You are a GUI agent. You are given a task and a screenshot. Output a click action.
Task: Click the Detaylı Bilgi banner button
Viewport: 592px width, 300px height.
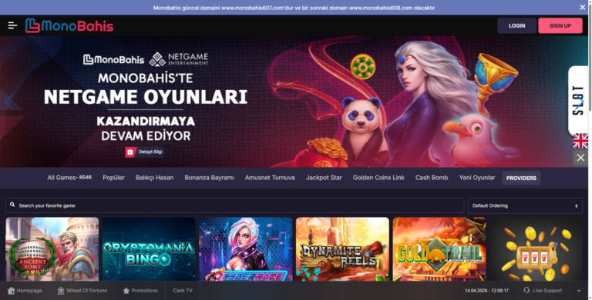coord(145,152)
